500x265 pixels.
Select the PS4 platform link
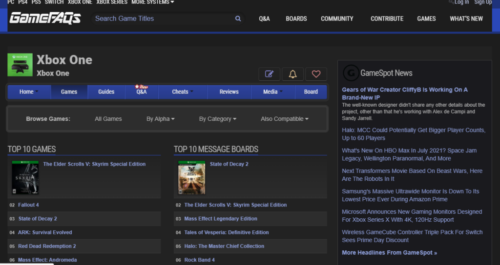[22, 2]
